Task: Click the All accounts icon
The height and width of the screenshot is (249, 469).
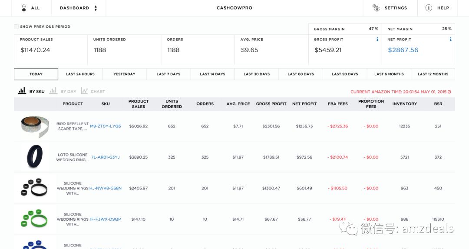Action: (23, 8)
